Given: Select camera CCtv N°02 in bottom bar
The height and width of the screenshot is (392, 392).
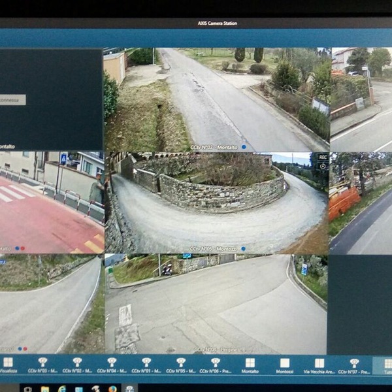Looking at the screenshot, I should click(77, 365).
